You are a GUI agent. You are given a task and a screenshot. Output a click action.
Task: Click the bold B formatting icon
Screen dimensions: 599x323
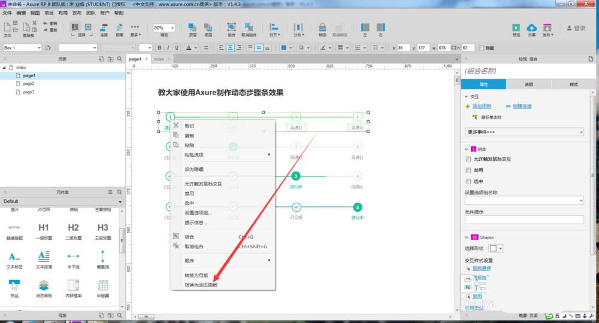[x=159, y=48]
